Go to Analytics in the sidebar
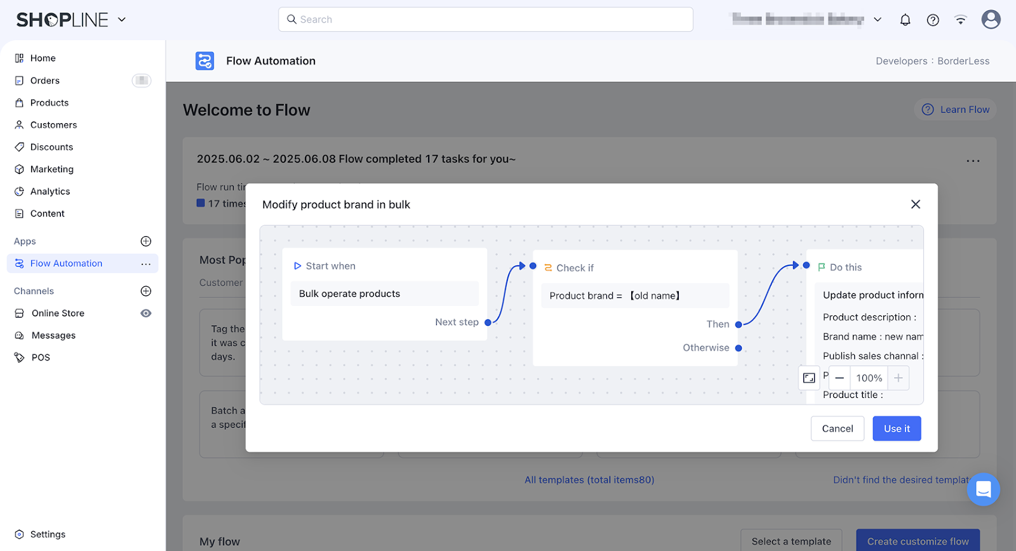The height and width of the screenshot is (551, 1016). click(50, 192)
